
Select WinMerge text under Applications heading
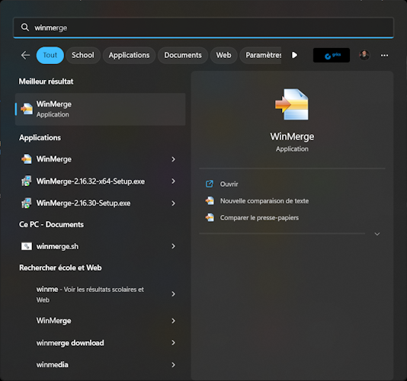click(53, 159)
